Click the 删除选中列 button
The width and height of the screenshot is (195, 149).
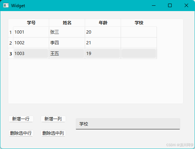53,133
